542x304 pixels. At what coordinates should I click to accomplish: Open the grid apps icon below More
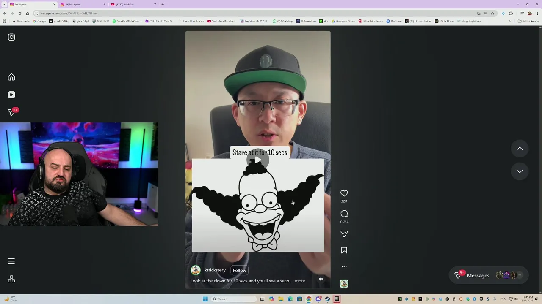click(x=11, y=279)
